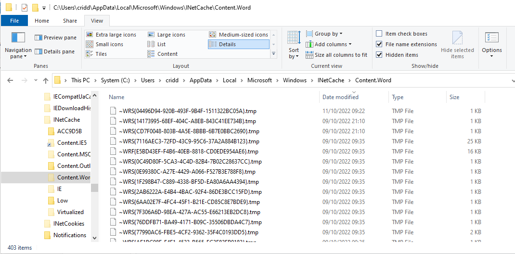Image resolution: width=515 pixels, height=254 pixels.
Task: Open the Navigation pane dropdown
Action: (18, 46)
